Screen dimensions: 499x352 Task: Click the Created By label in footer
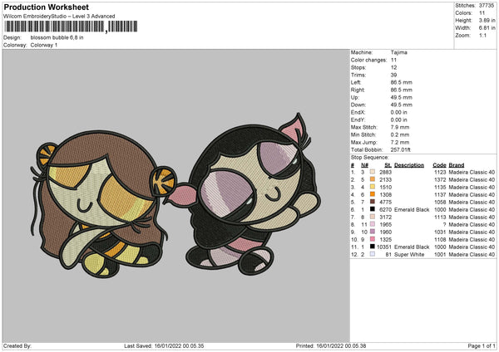tap(17, 345)
